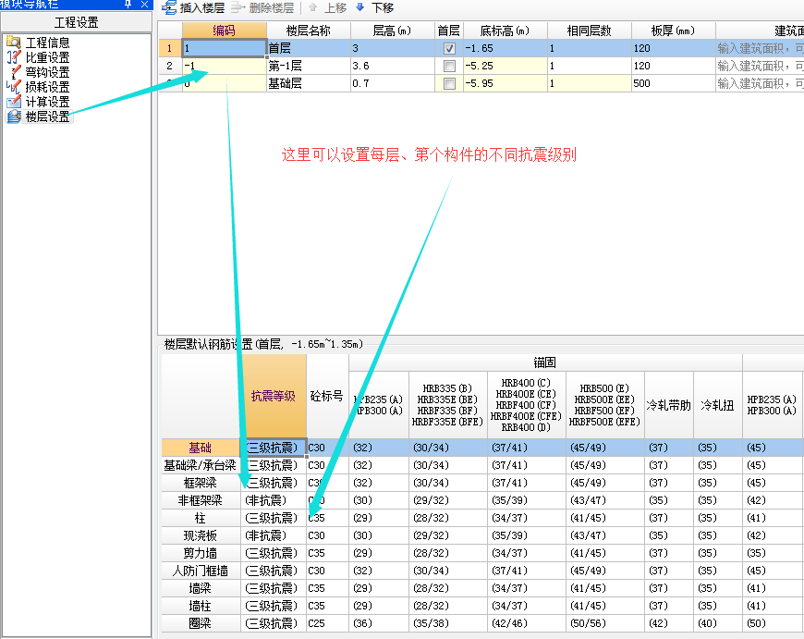The width and height of the screenshot is (804, 639).
Task: Toggle 首层 checkbox for 首层 row
Action: click(x=449, y=48)
